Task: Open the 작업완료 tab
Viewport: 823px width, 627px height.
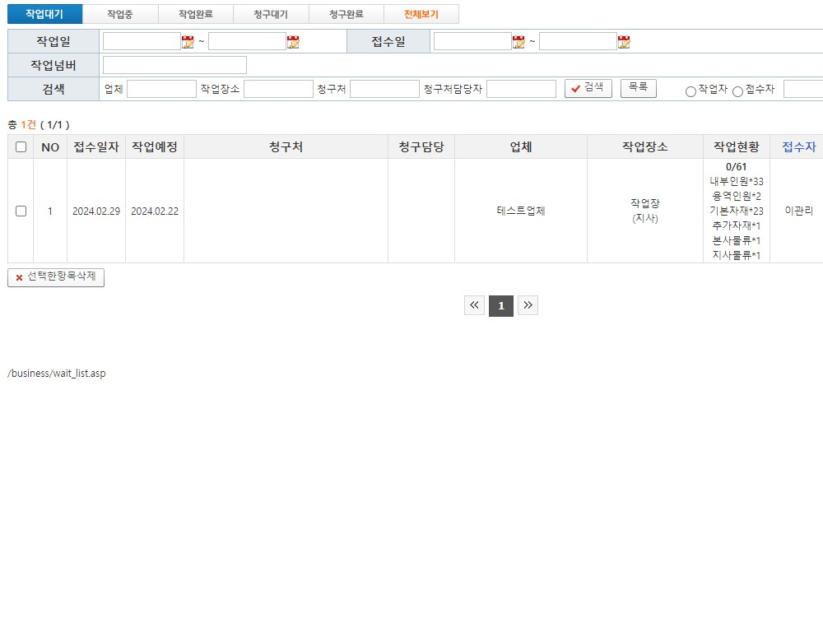Action: [x=196, y=14]
